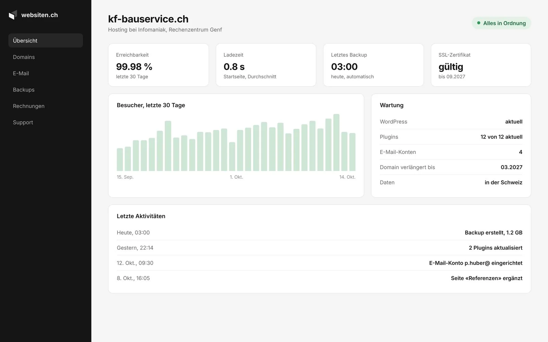Viewport: 548px width, 342px height.
Task: Click the green status dot in badge
Action: 478,23
